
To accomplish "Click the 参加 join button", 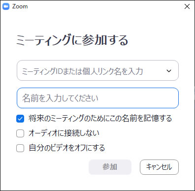I will [x=110, y=167].
